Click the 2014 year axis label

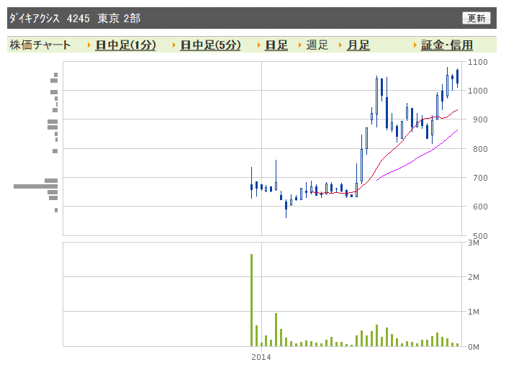[261, 357]
